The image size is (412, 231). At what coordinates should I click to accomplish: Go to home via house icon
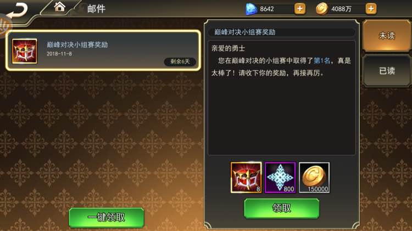coord(60,7)
